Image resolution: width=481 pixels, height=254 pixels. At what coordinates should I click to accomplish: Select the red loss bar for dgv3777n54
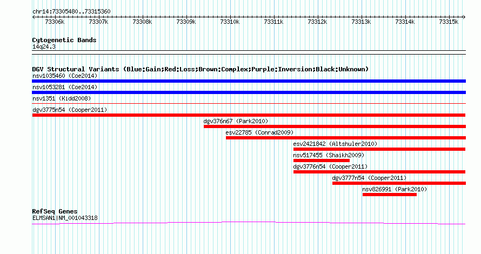click(399, 183)
